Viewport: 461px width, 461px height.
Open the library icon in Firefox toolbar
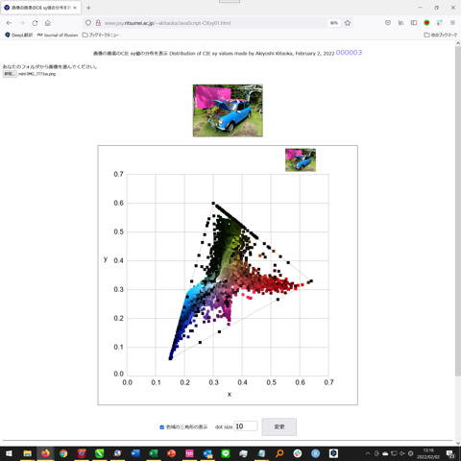point(400,23)
